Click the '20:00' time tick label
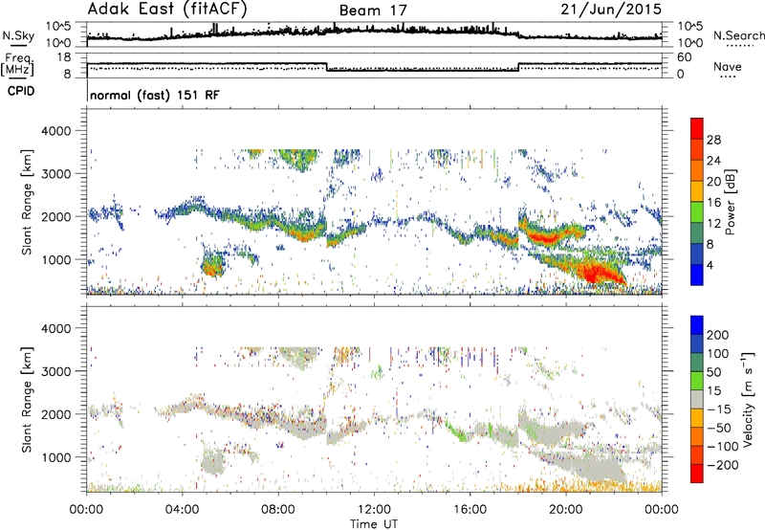The width and height of the screenshot is (765, 530). 565,510
